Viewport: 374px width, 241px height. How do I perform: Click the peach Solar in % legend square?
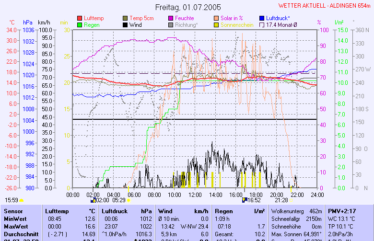pos(216,18)
